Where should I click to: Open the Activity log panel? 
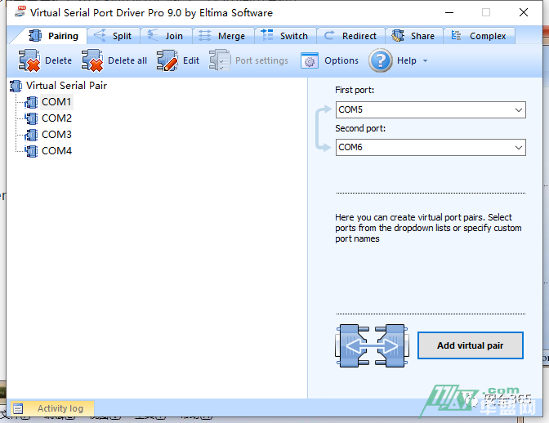click(x=60, y=408)
